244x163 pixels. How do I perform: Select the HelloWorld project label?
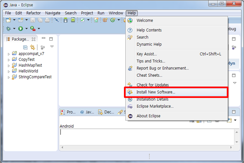[x=28, y=71]
